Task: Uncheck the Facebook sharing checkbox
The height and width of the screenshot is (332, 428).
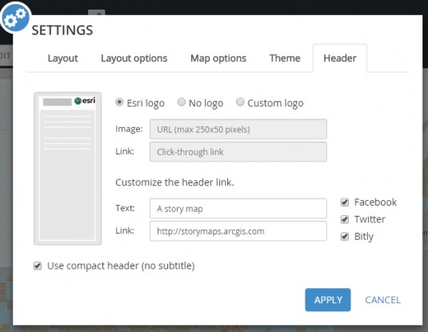Action: pyautogui.click(x=345, y=202)
